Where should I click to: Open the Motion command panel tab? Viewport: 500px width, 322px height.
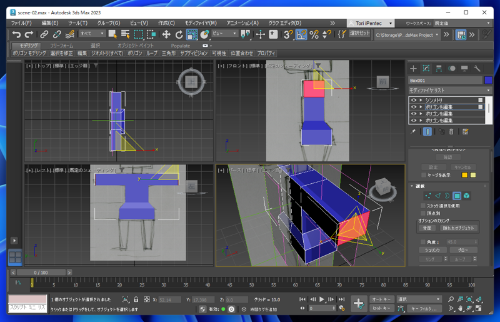pyautogui.click(x=452, y=69)
